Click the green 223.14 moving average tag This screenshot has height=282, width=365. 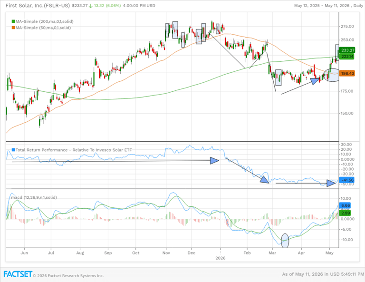click(347, 57)
